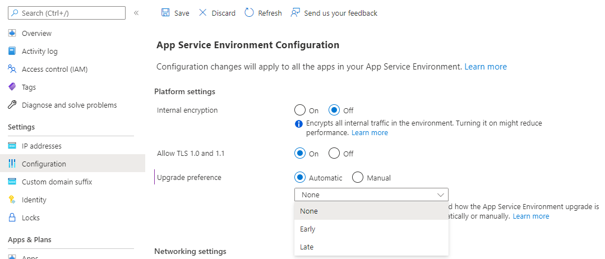Turn Internal encryption On
Screen dimensions: 605x259
[x=300, y=110]
